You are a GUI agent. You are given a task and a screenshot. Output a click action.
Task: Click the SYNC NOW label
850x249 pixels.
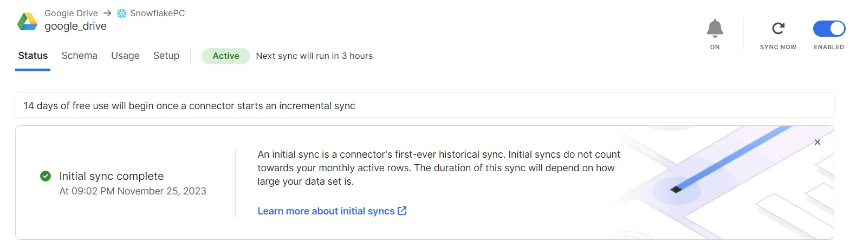coord(778,47)
